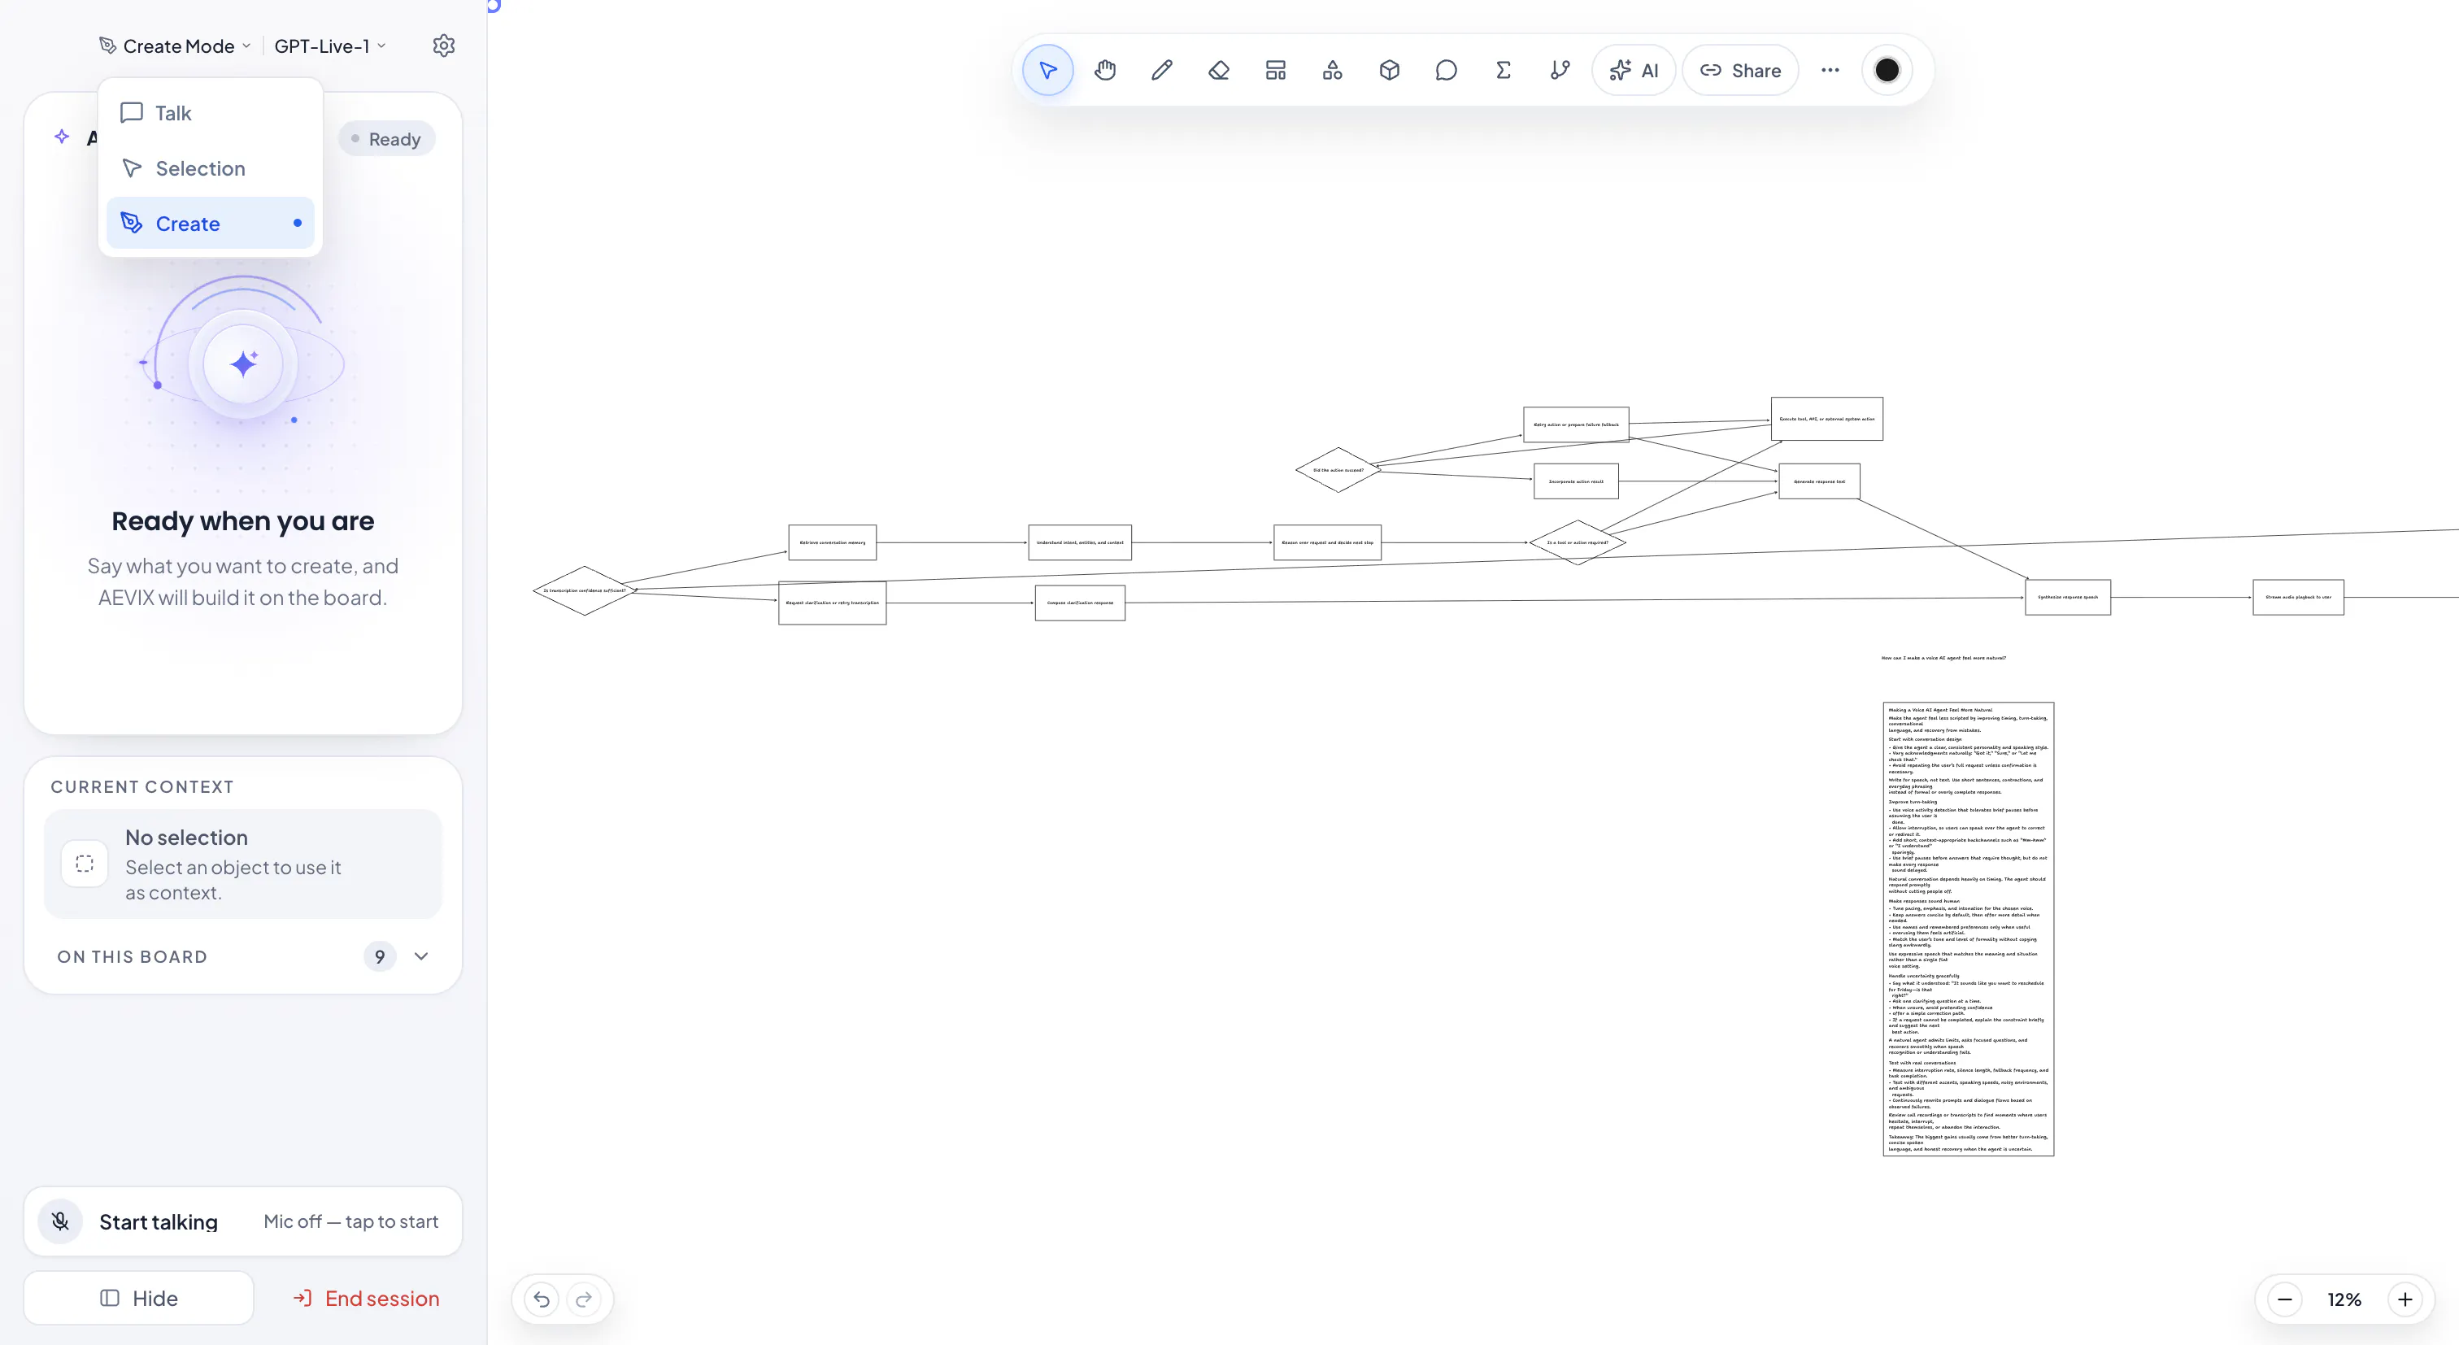Image resolution: width=2459 pixels, height=1345 pixels.
Task: Hide the AI side panel
Action: pyautogui.click(x=138, y=1298)
